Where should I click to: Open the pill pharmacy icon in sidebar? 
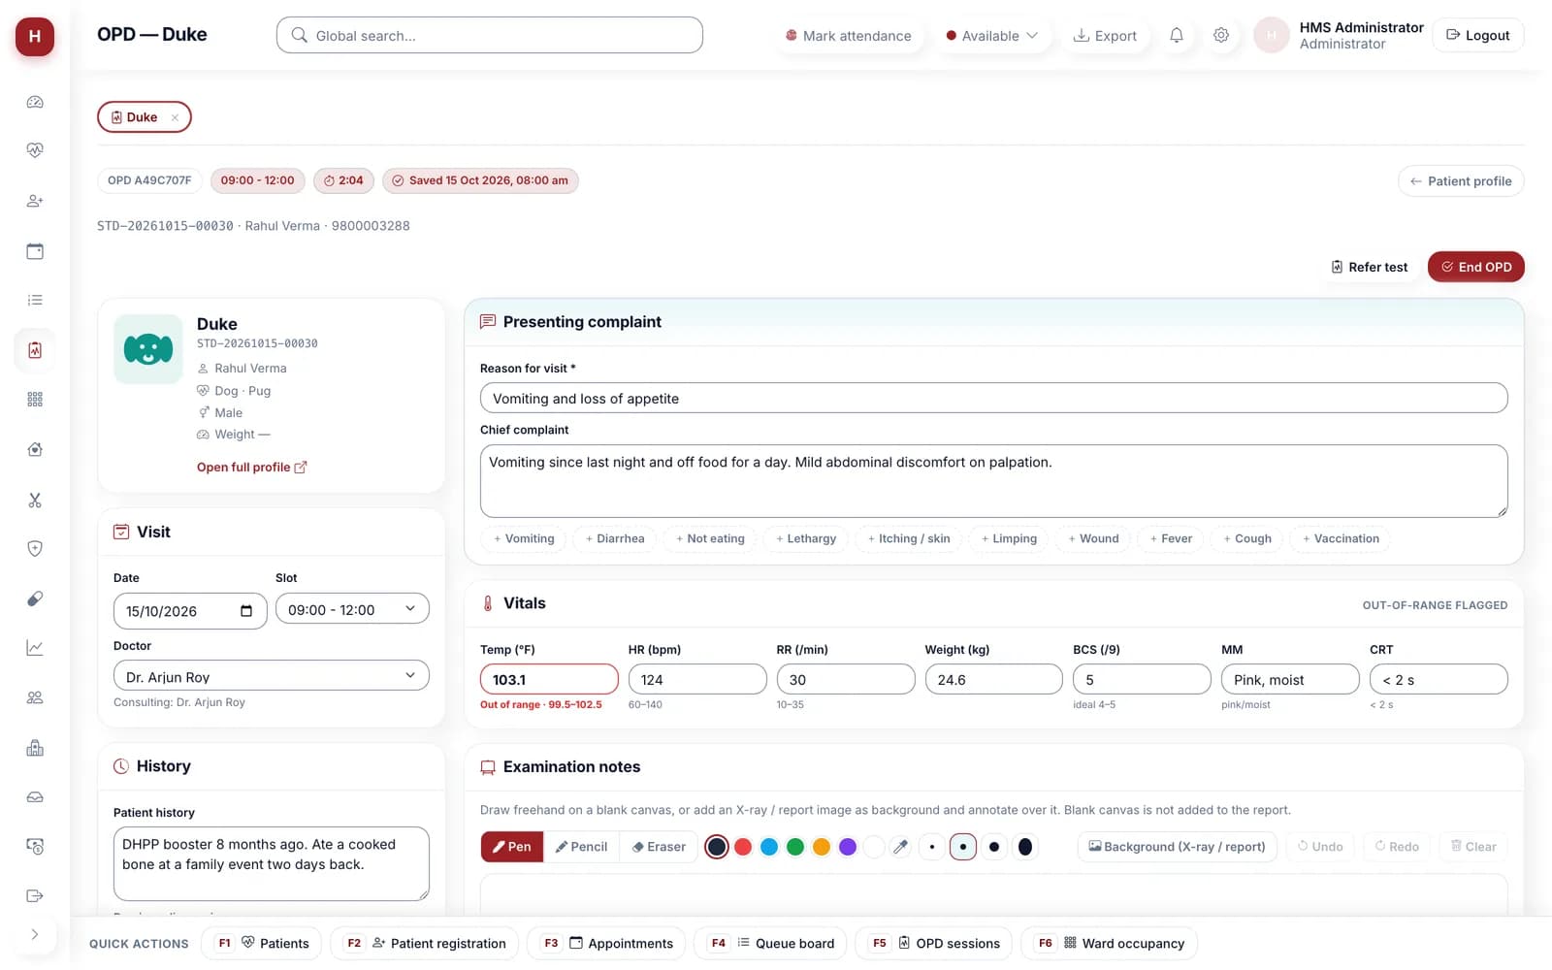coord(35,598)
